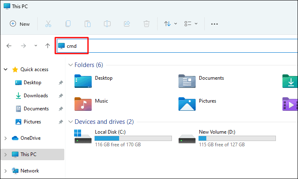Collapse the Quick access tree
Viewport: 298px width, 179px height.
click(6, 69)
